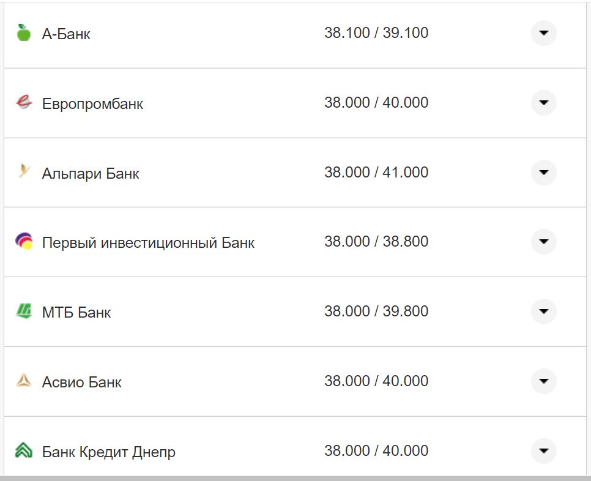The width and height of the screenshot is (591, 481).
Task: Click the green МТБ Банк logo
Action: (x=24, y=311)
